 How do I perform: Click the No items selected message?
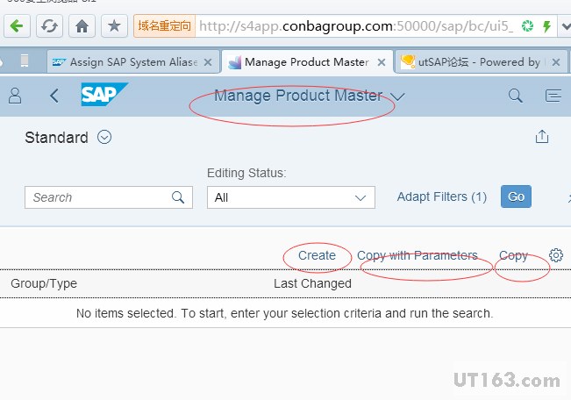(285, 313)
